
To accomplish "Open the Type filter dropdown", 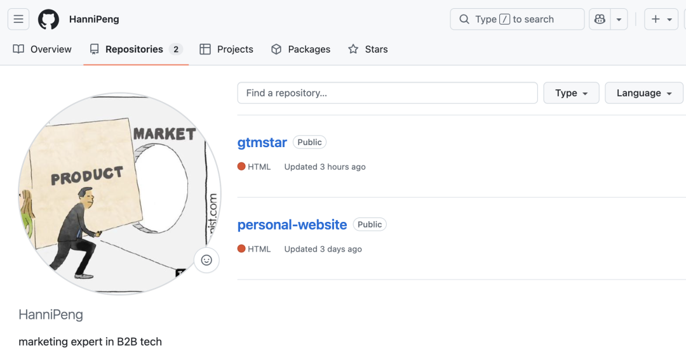I will pyautogui.click(x=571, y=93).
